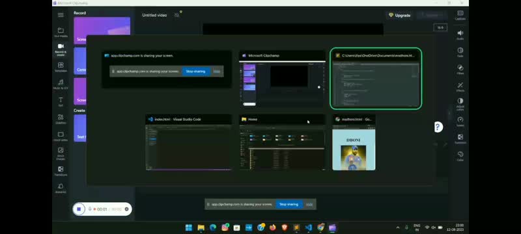521x234 pixels.
Task: Click Stop sharing in the bottom bar
Action: 289,204
